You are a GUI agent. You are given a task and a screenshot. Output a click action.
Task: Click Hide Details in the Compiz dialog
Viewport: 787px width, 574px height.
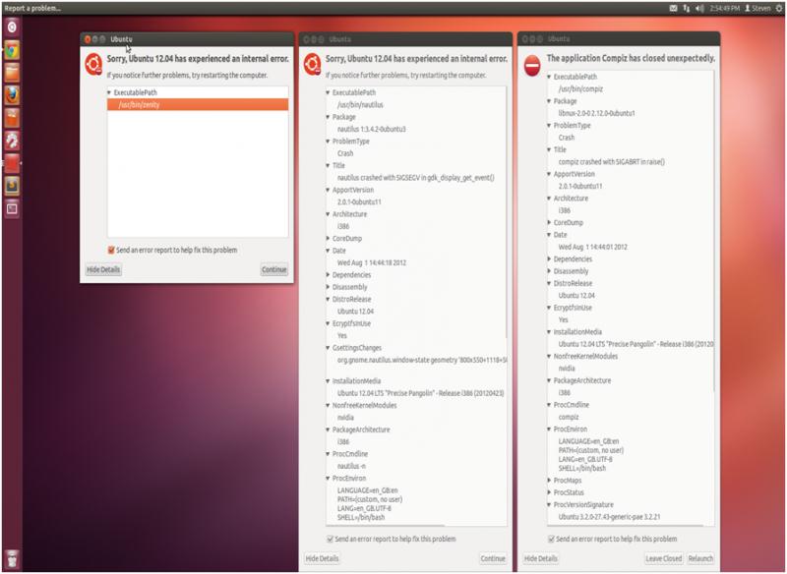pyautogui.click(x=540, y=558)
